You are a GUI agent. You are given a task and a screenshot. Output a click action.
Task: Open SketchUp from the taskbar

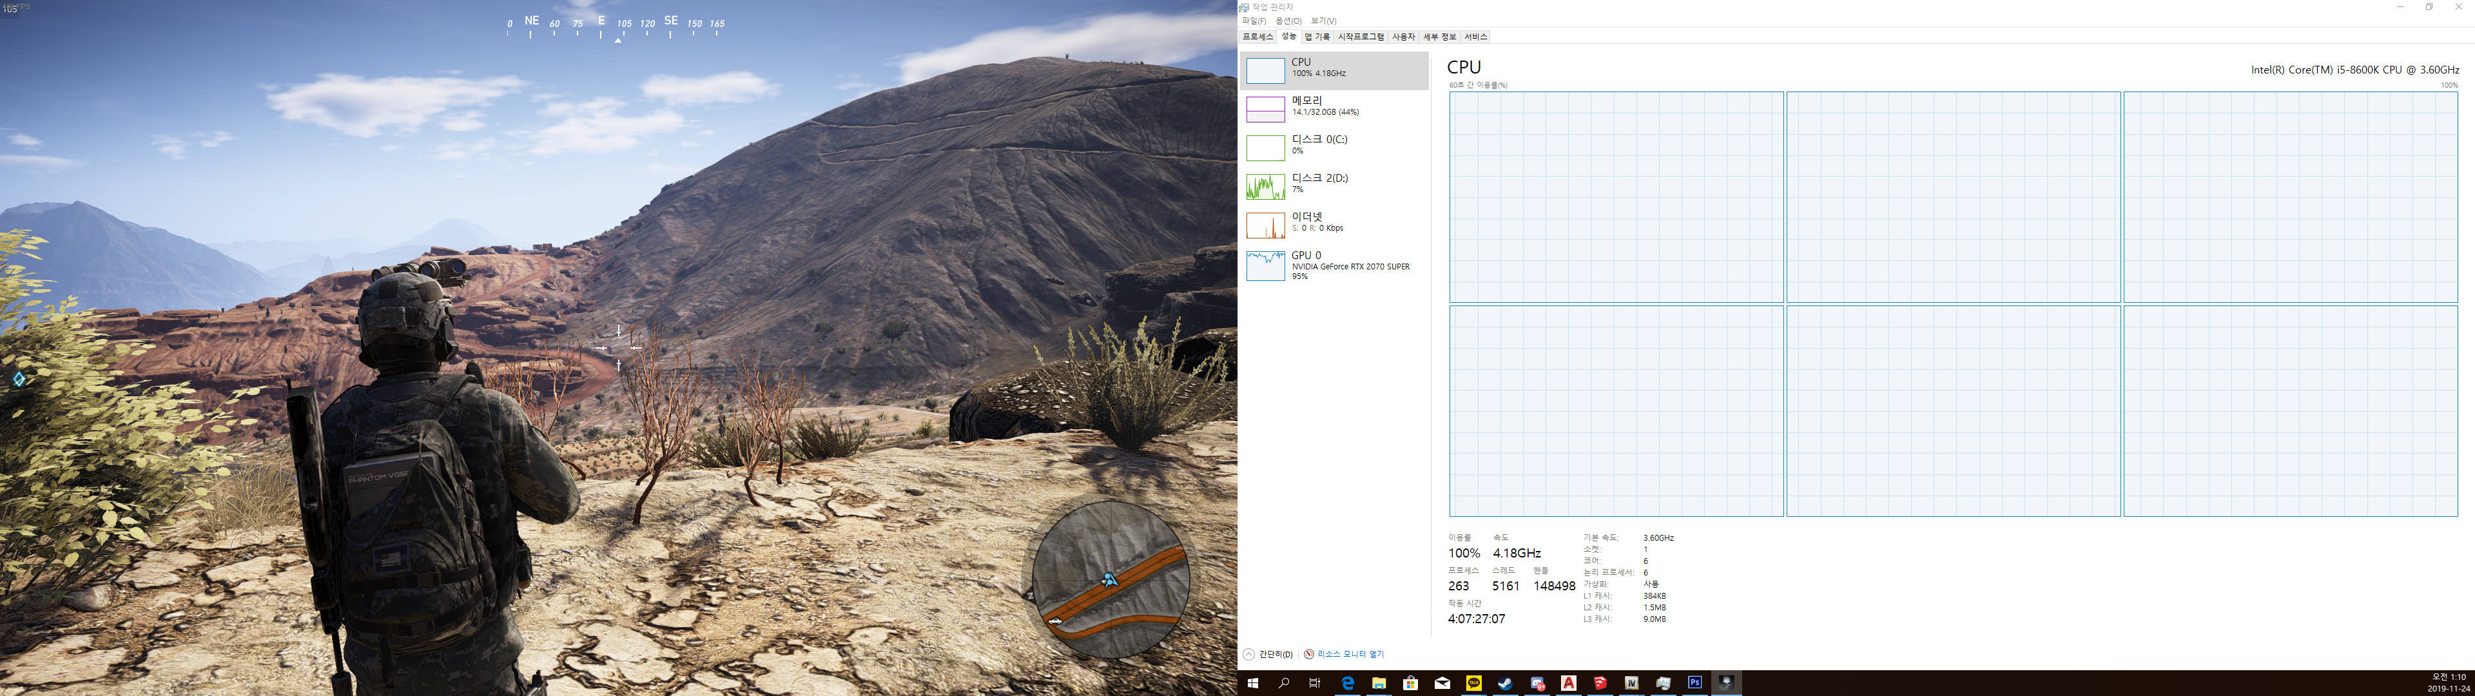point(1600,684)
